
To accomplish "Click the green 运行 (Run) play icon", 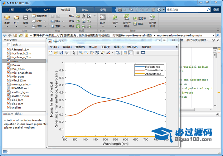I will click(x=115, y=17).
